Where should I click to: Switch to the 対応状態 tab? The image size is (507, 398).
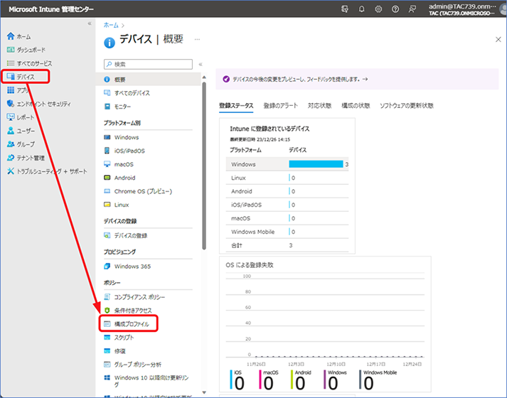point(319,106)
